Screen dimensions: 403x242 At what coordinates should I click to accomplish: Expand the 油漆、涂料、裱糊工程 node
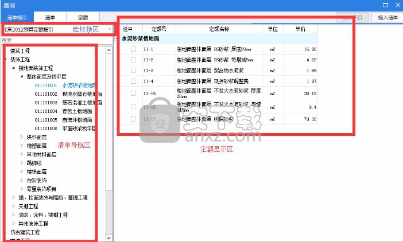click(x=14, y=214)
